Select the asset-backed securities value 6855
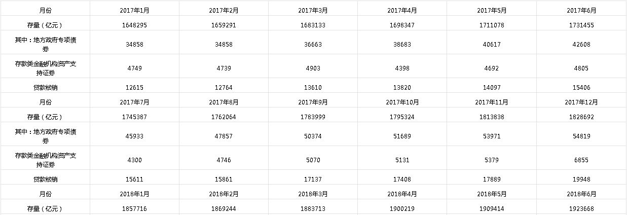The width and height of the screenshot is (627, 215). [x=582, y=160]
